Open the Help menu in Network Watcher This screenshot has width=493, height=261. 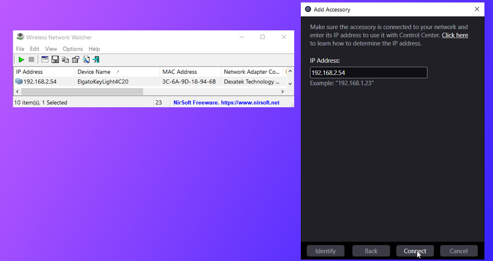(94, 49)
